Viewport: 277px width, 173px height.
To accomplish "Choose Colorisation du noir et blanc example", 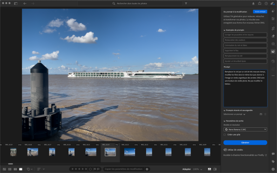I will [245, 45].
